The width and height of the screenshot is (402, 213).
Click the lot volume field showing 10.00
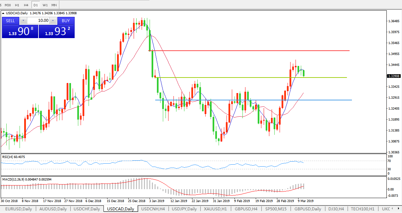pos(38,21)
